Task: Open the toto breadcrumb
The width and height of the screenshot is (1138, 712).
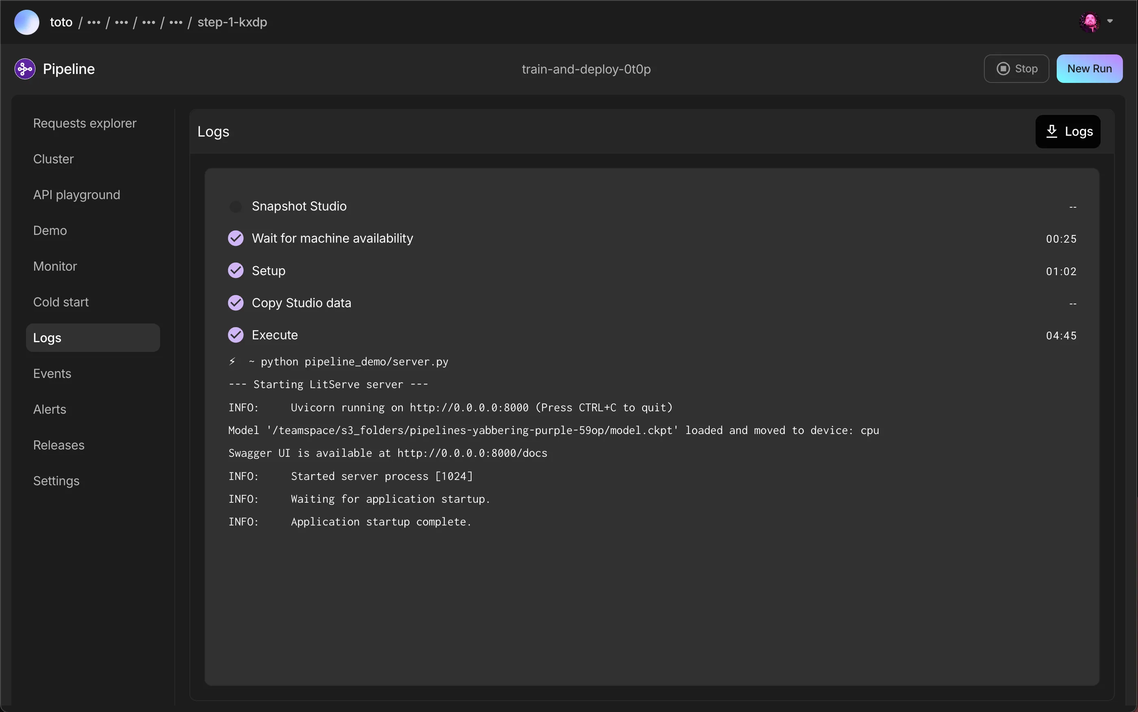Action: pos(61,22)
